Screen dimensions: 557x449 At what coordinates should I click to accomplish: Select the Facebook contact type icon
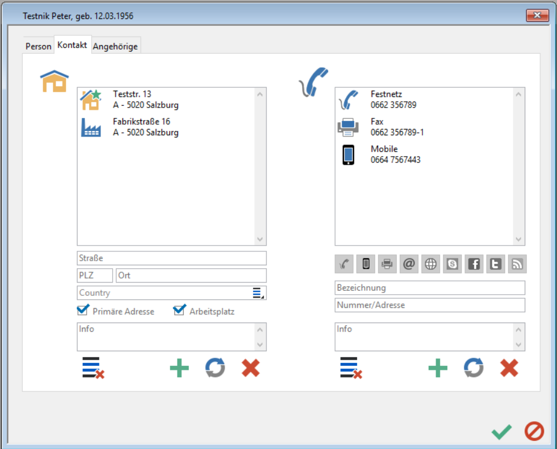(x=474, y=264)
